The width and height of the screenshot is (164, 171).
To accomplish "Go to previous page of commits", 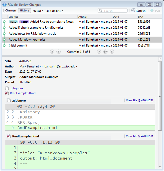I will pyautogui.click(x=58, y=52).
